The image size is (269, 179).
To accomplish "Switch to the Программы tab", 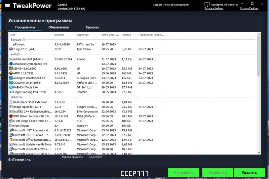I will point(25,28).
